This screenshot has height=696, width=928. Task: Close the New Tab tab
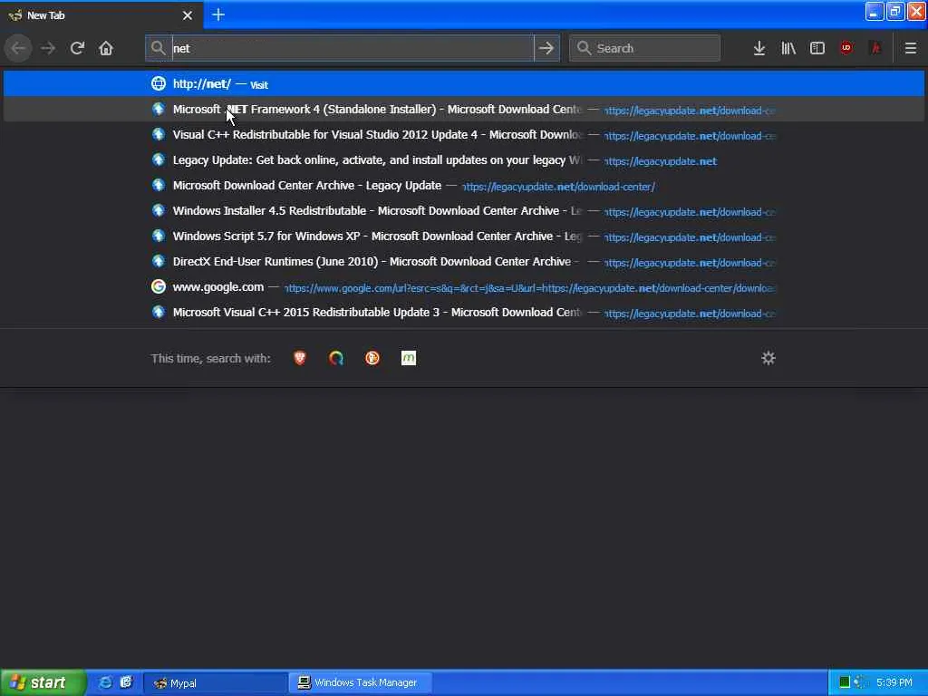click(x=188, y=15)
